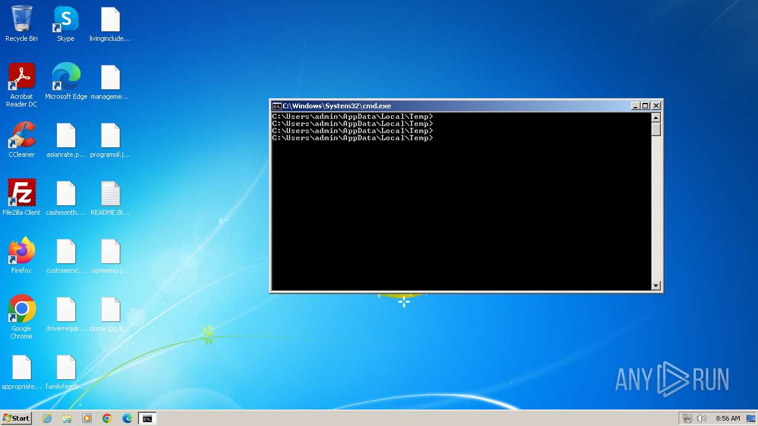
Task: Open the clock showing 8:56 AM
Action: (728, 418)
